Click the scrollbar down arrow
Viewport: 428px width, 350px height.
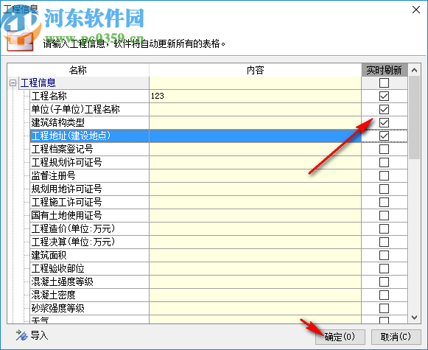pos(414,318)
